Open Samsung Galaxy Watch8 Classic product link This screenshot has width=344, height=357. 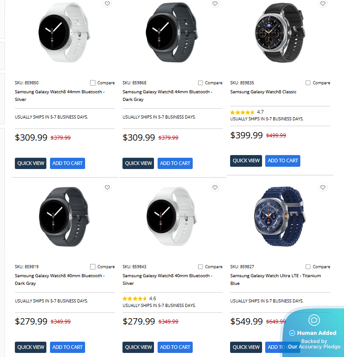point(263,92)
